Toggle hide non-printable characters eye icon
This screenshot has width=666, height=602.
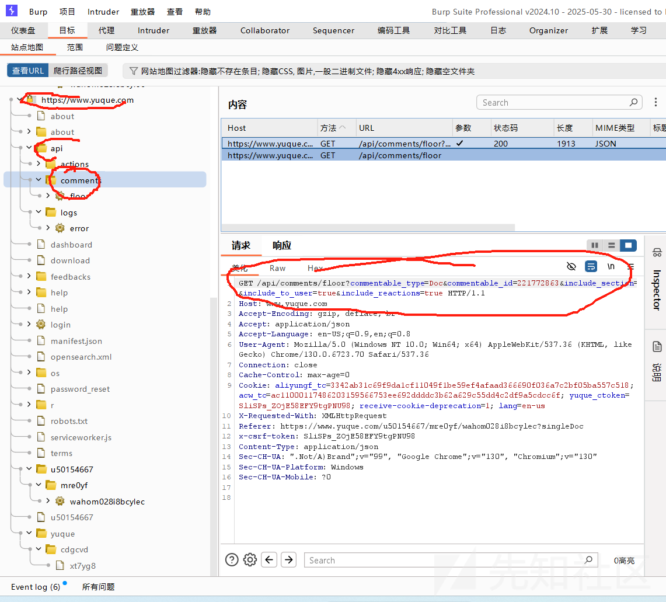point(571,266)
